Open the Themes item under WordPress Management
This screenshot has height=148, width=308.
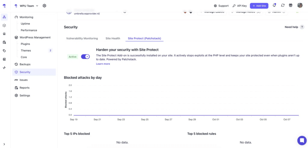[26, 50]
